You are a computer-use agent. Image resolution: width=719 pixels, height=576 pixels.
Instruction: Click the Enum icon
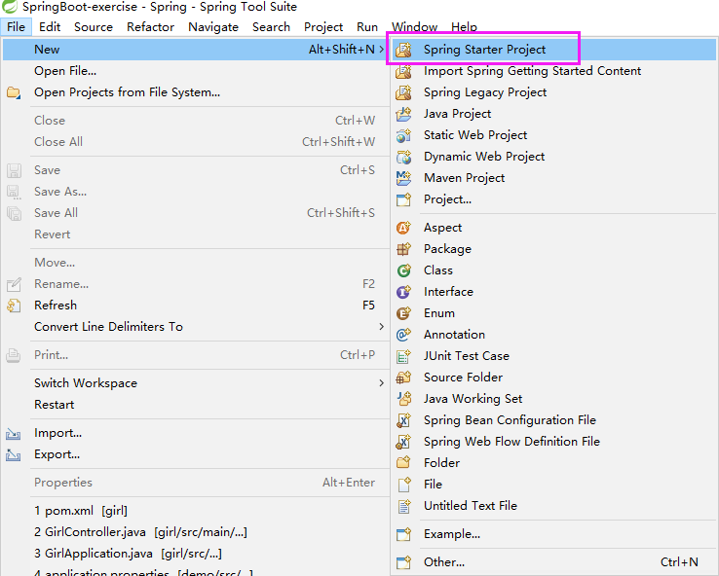tap(403, 313)
